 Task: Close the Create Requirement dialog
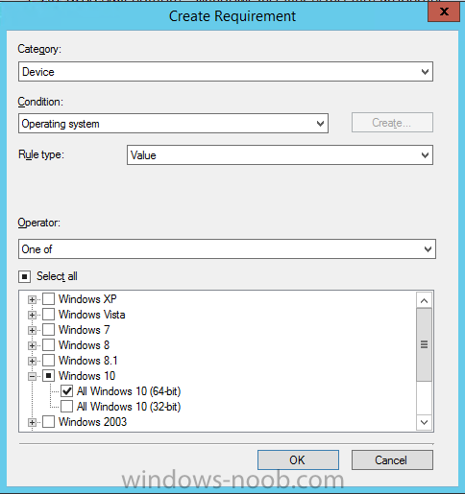click(444, 12)
